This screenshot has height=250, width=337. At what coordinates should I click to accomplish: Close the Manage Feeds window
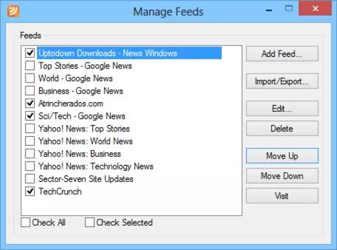316,9
